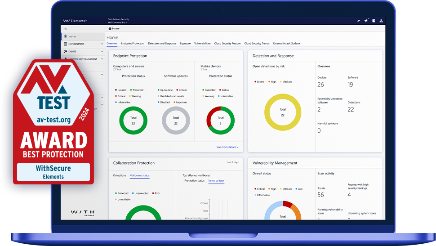Switch to the Endpoint Protection tab

[133, 44]
